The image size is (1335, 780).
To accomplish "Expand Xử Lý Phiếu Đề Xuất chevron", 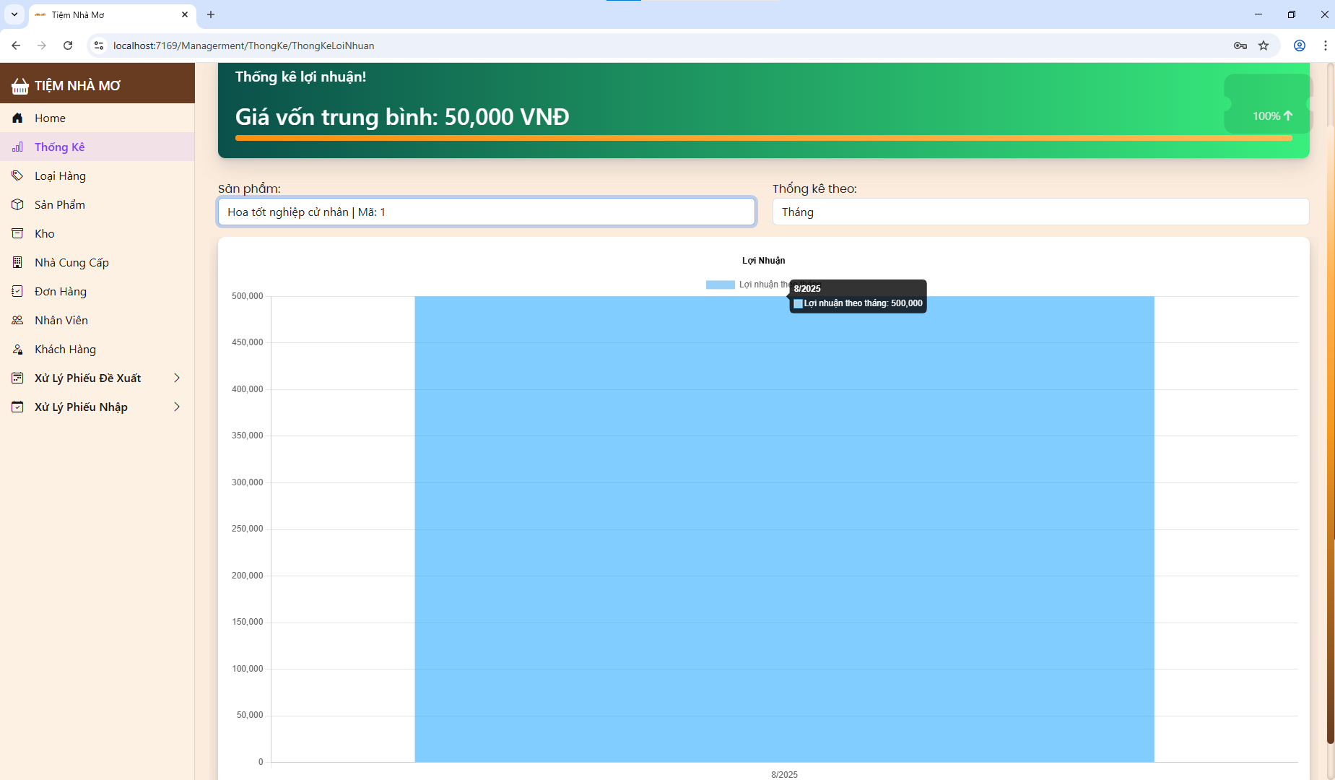I will (x=177, y=378).
